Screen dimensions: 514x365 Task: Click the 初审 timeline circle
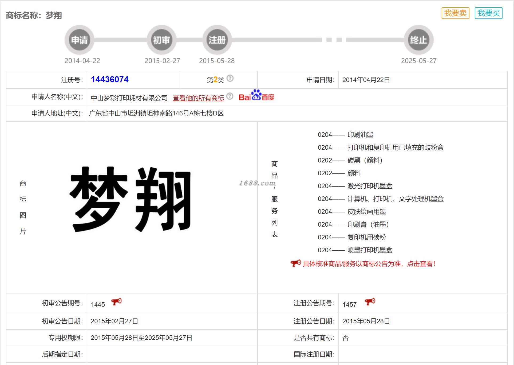[161, 40]
